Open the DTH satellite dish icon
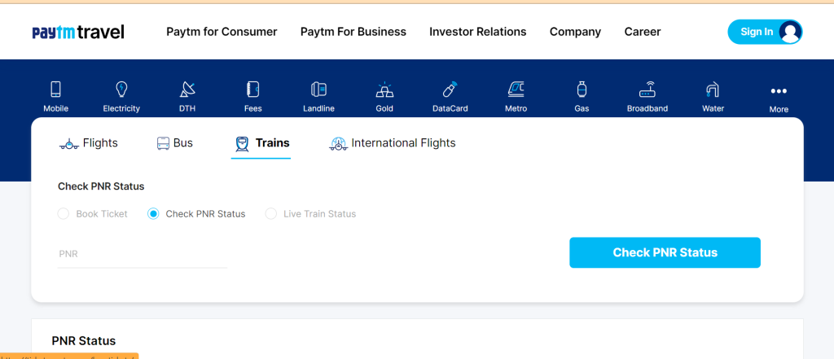Viewport: 834px width, 359px height. (187, 90)
